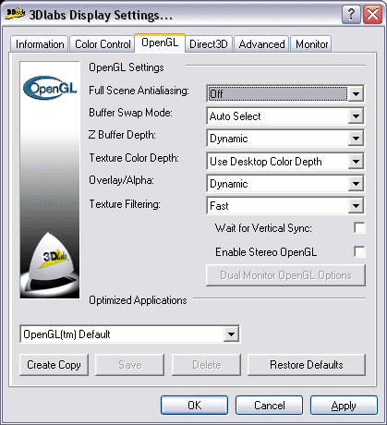Open the Texture Color Depth dropdown arrow
Viewport: 387px width, 425px height.
(356, 162)
